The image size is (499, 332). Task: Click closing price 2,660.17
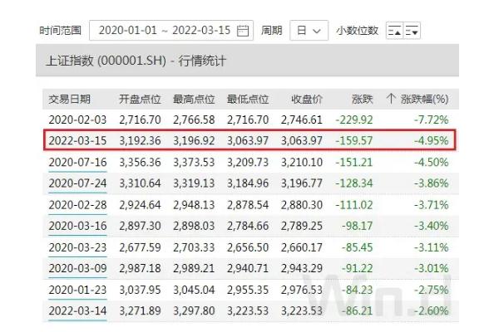click(x=302, y=247)
